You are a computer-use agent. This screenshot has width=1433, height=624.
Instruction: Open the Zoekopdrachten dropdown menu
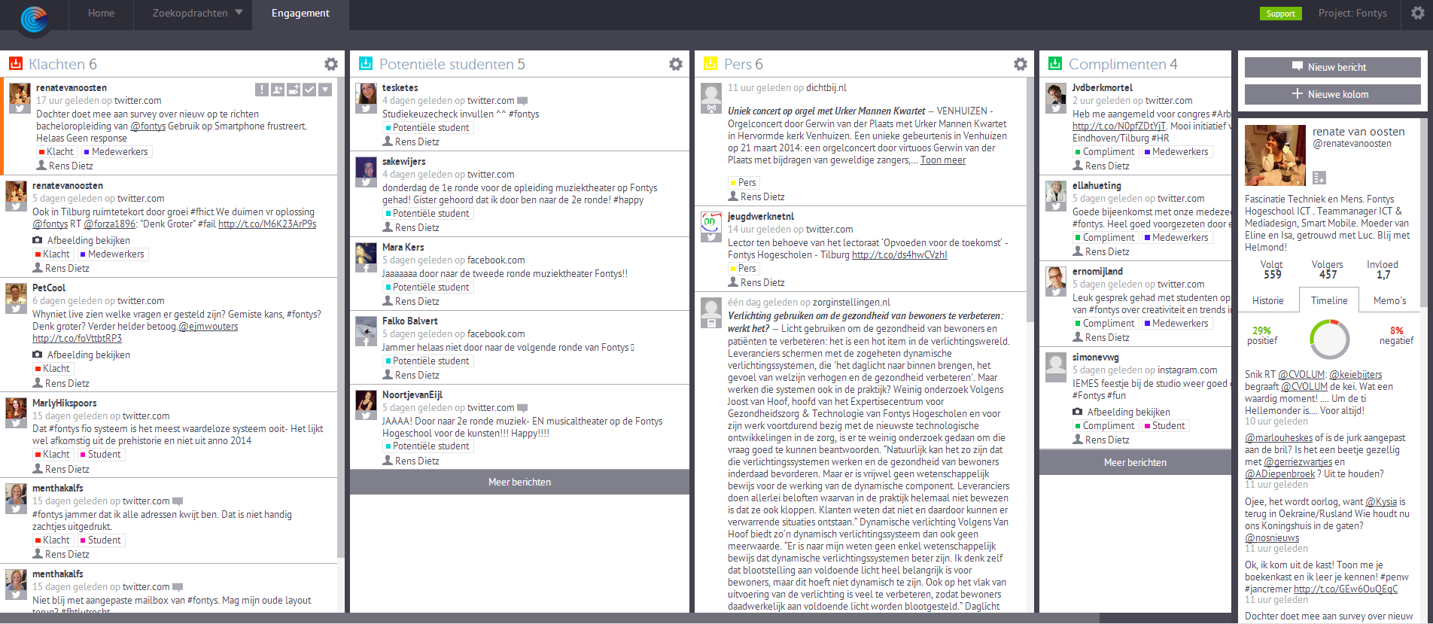click(197, 13)
